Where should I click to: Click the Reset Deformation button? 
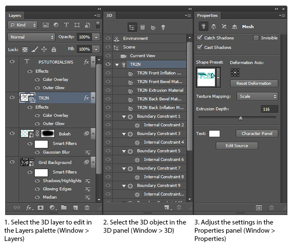tap(253, 83)
